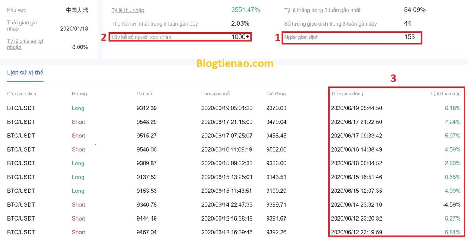Click the 0.65% income rate
468x238 pixels.
453,177
